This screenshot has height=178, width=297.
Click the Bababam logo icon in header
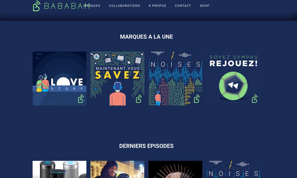[x=36, y=6]
